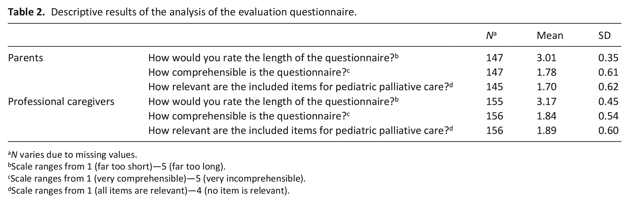Select the Mean column header
Image resolution: width=629 pixels, height=203 pixels.
(550, 36)
